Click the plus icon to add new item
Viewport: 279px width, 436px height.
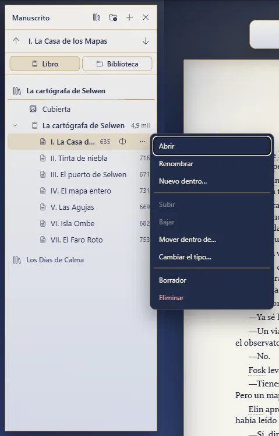click(129, 17)
